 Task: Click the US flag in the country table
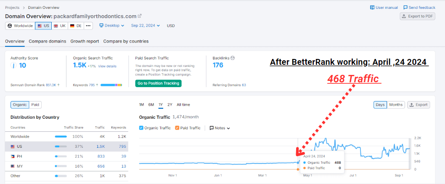13,147
